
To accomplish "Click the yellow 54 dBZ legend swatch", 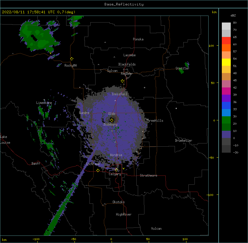I will [x=226, y=62].
